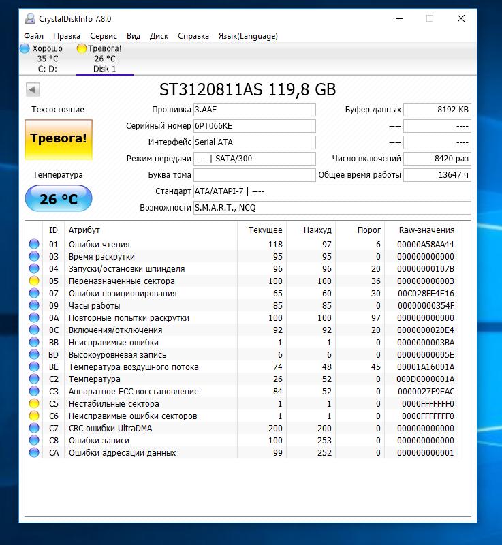The width and height of the screenshot is (502, 545).
Task: Click raw value 00C028FE4E16
Action: 426,294
